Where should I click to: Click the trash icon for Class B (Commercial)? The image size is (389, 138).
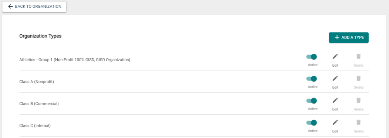[358, 100]
